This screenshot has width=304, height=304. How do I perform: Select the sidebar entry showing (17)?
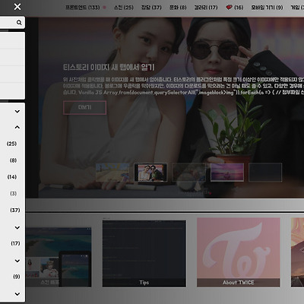pyautogui.click(x=15, y=243)
